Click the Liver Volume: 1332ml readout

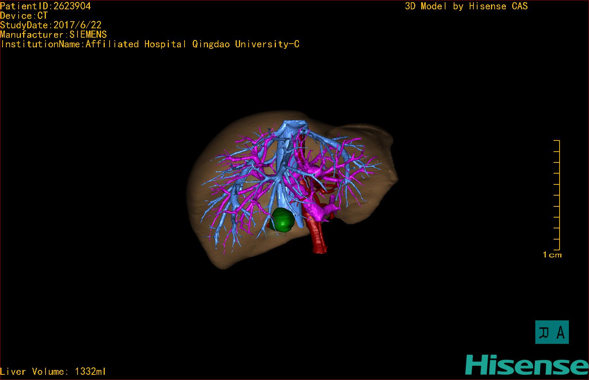[x=53, y=371]
